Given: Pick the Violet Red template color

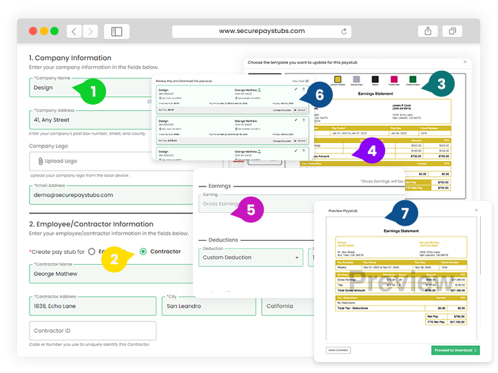Looking at the screenshot, I should 394,79.
